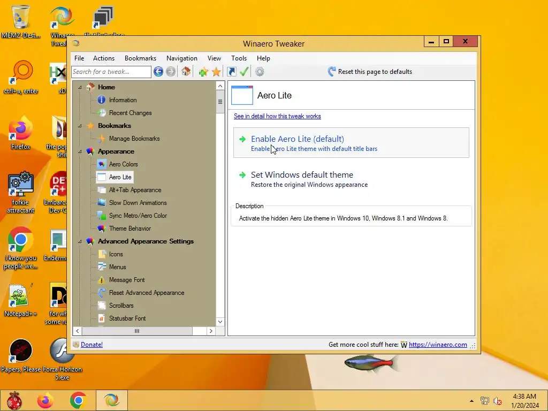Click Reset this page to defaults
Image resolution: width=548 pixels, height=411 pixels.
tap(370, 72)
